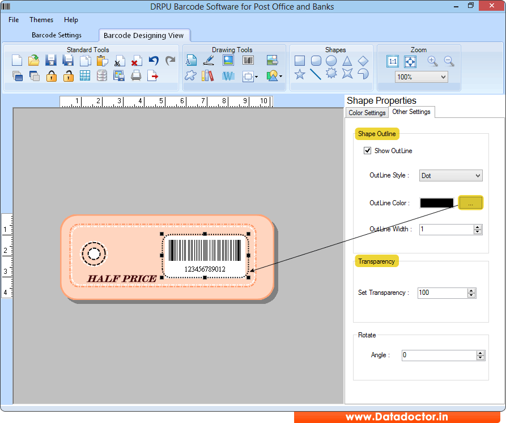The width and height of the screenshot is (506, 423).
Task: Fit the label to window
Action: 410,61
